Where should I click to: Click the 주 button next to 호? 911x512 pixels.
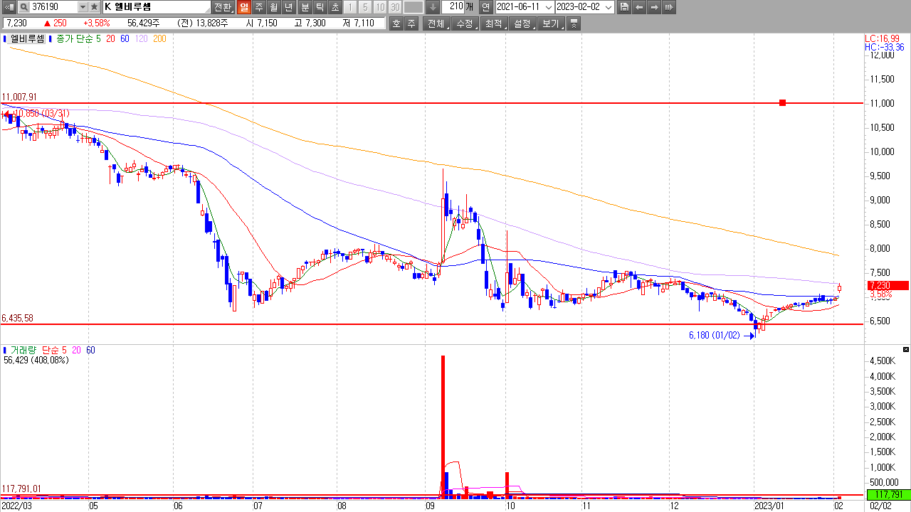(411, 23)
